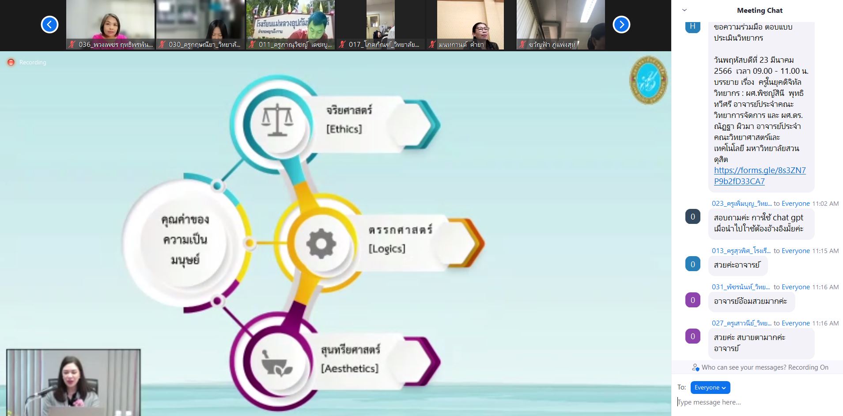Click the speaker's video at bottom left
This screenshot has height=416, width=843.
pyautogui.click(x=73, y=382)
